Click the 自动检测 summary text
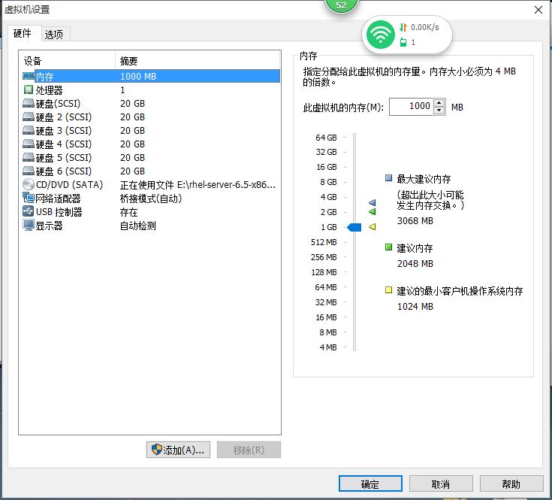552x500 pixels. pos(138,226)
